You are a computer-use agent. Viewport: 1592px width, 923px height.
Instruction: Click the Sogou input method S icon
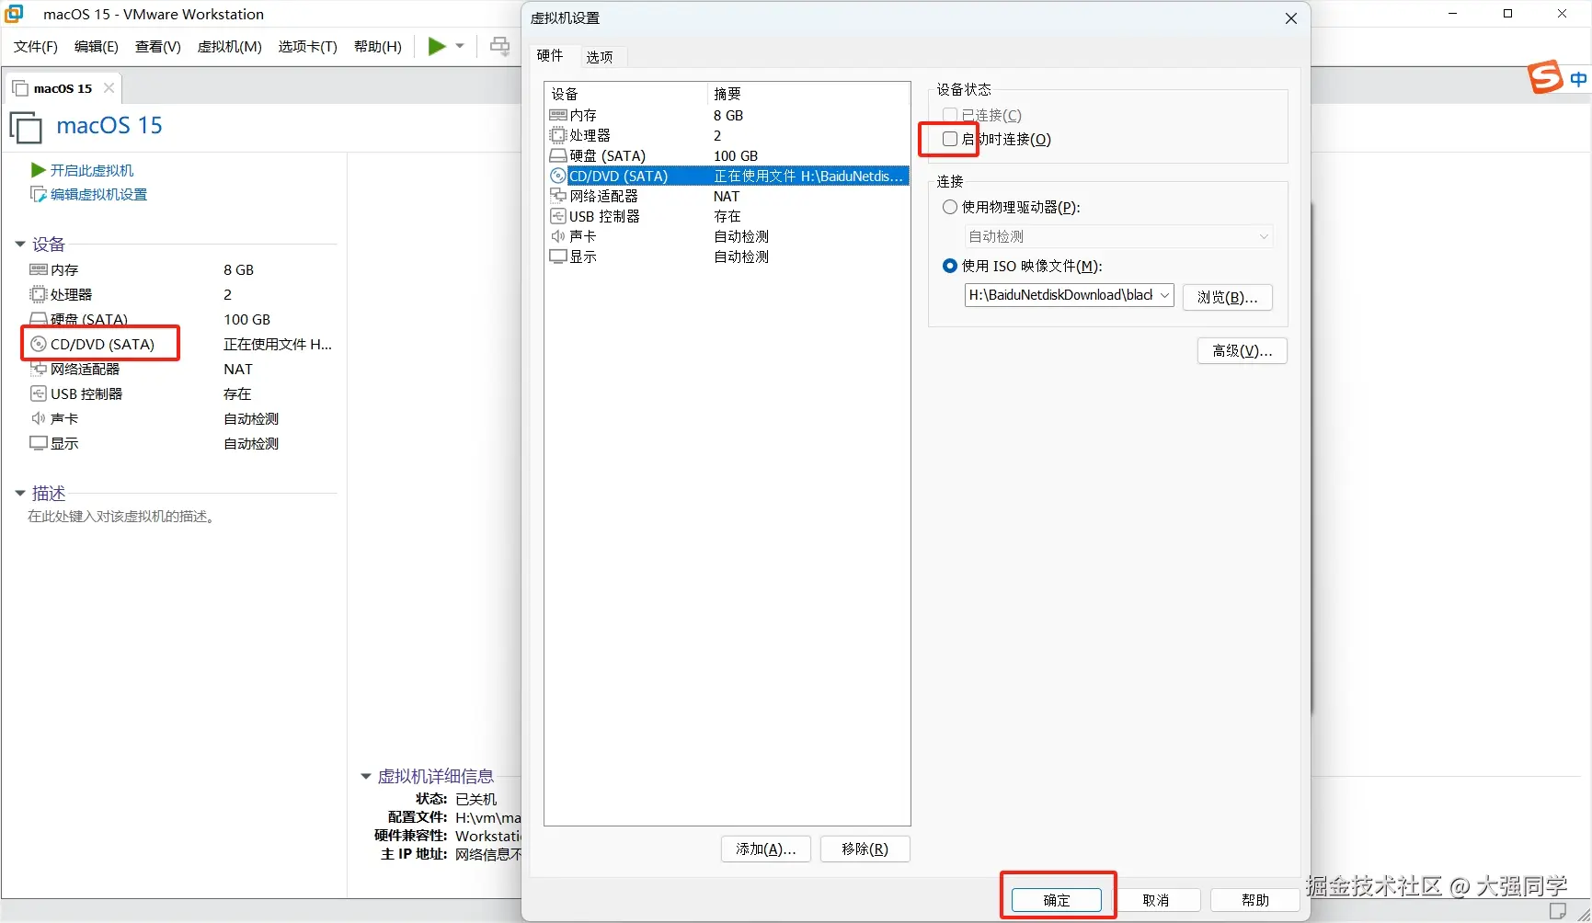tap(1545, 77)
